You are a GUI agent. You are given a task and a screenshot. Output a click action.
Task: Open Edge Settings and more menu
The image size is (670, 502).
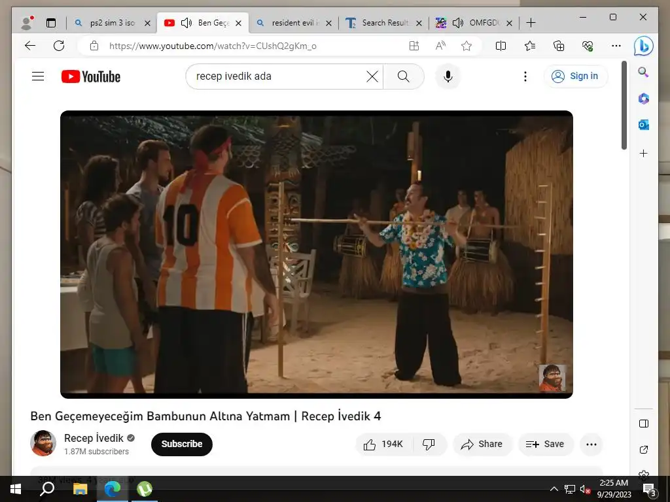616,46
